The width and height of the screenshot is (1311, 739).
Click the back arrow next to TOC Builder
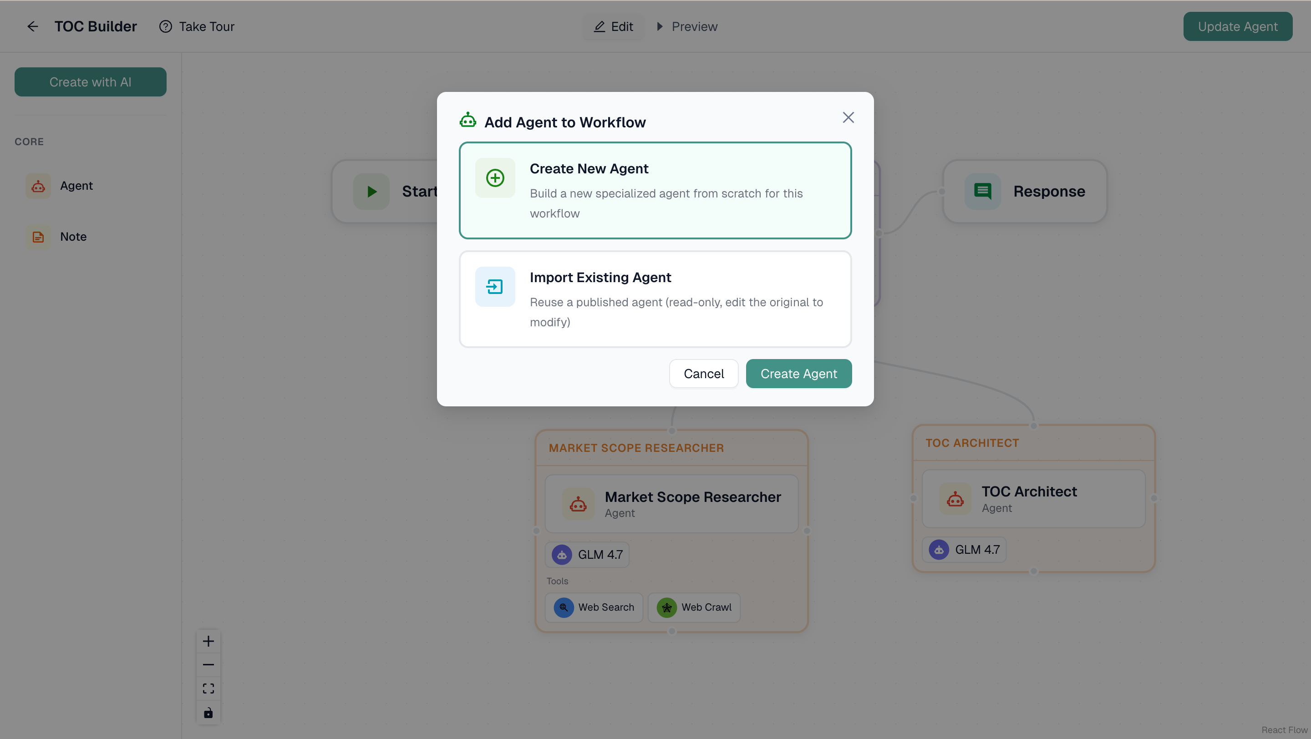pos(33,26)
